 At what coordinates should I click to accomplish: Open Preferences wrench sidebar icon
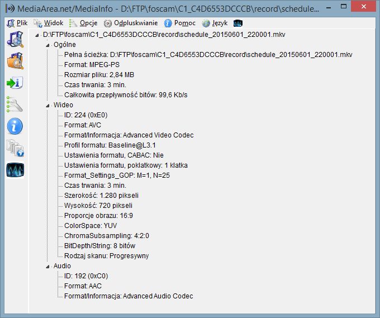pos(15,105)
